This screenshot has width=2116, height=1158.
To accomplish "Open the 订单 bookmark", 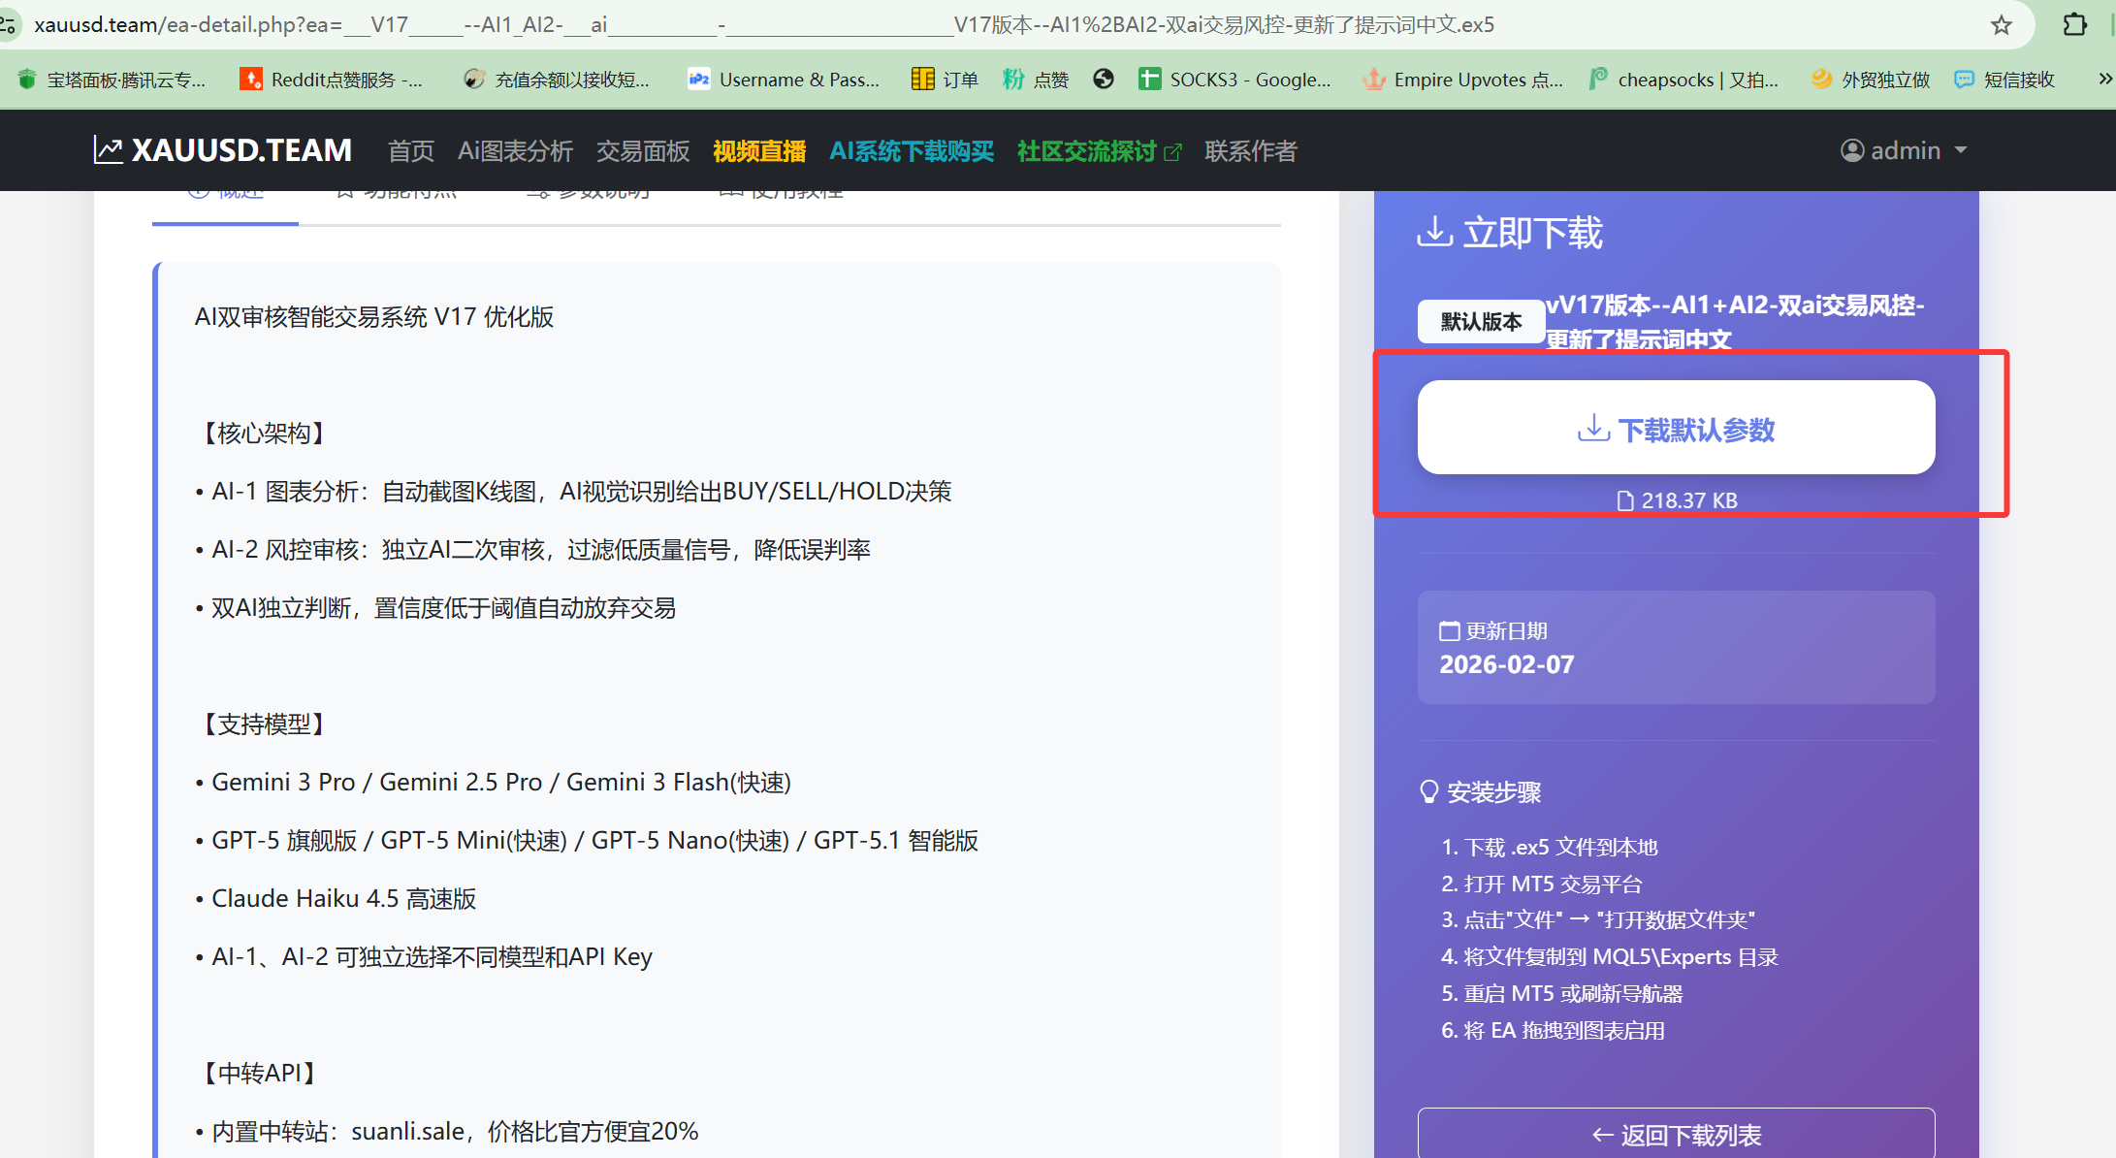I will (x=946, y=80).
